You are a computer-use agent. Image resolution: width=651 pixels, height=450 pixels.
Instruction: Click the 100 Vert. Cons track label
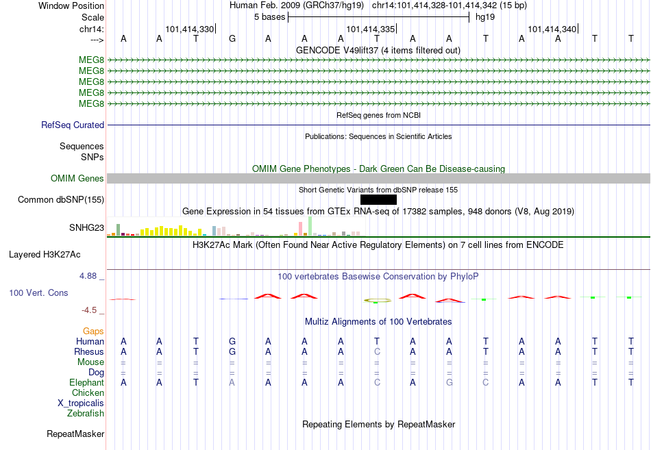coord(38,292)
